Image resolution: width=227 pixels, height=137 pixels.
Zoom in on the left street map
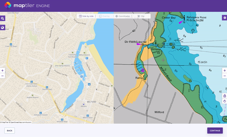pos(3,70)
